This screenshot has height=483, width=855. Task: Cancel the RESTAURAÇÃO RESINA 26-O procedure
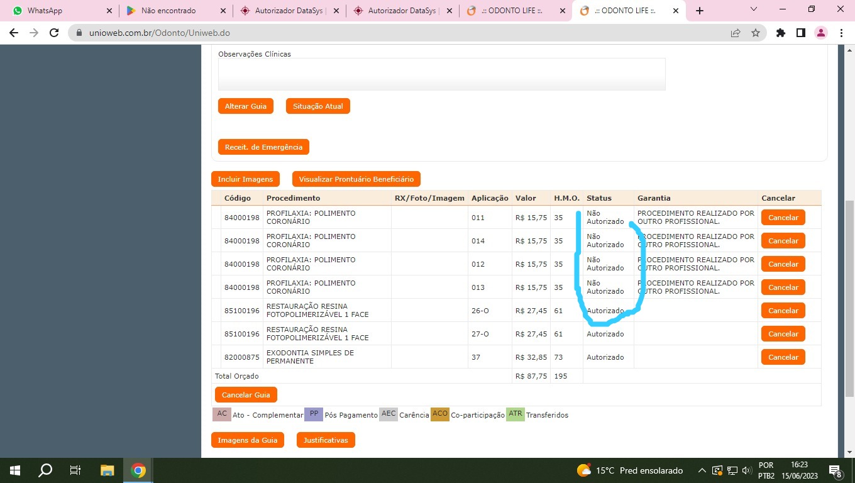tap(783, 311)
